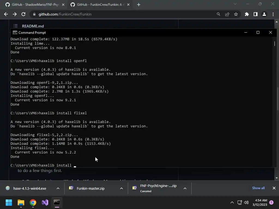Close the FunkinCrew/Funkin tab
The image size is (279, 209).
click(x=128, y=5)
